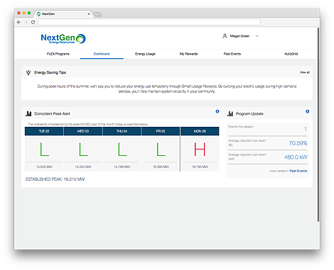Click the browser forward arrow button
The image size is (334, 270).
[26, 22]
